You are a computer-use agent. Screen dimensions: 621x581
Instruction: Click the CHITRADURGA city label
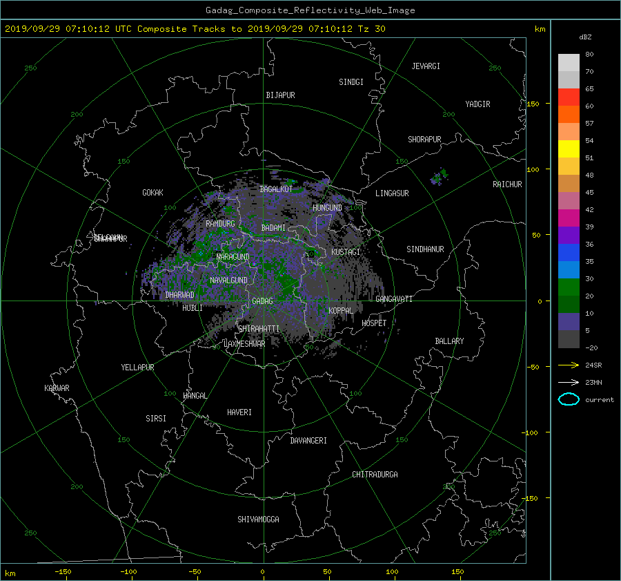tap(375, 475)
